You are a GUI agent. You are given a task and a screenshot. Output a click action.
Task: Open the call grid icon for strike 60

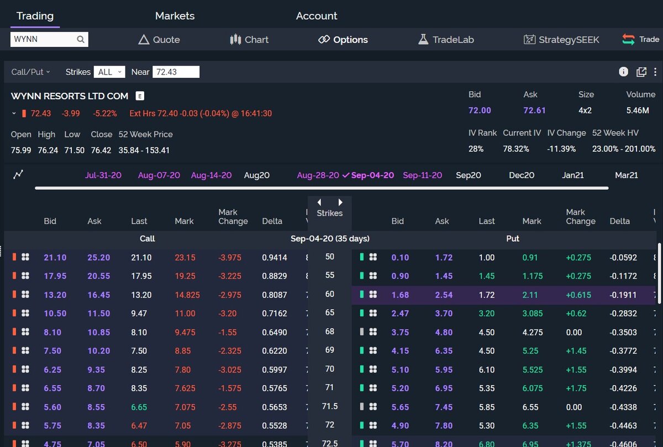coord(25,295)
